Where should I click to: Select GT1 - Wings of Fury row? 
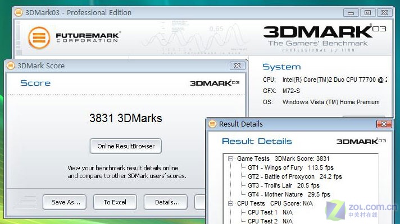(x=290, y=167)
